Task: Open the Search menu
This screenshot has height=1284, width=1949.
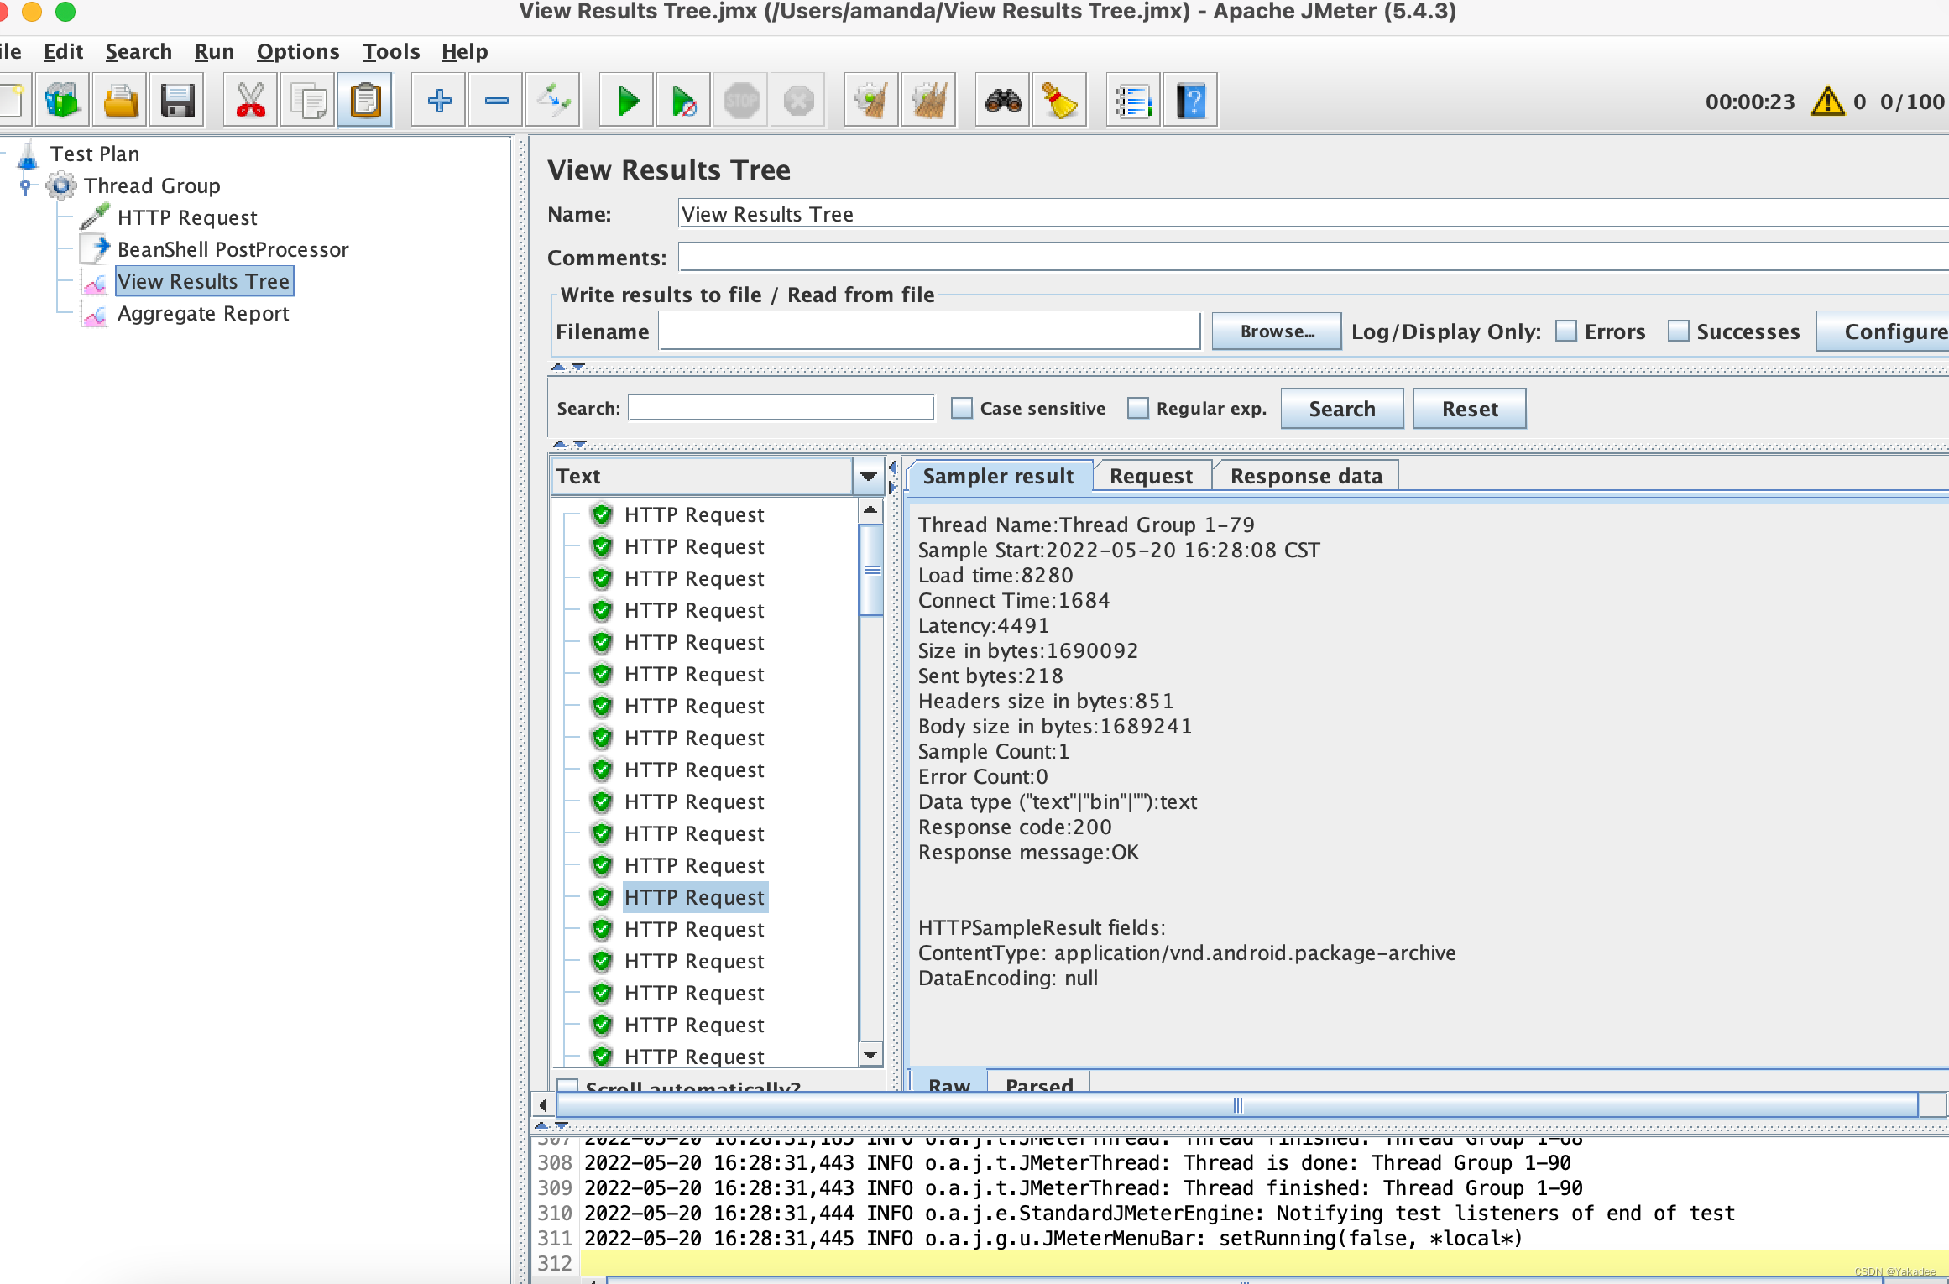Action: (x=138, y=52)
